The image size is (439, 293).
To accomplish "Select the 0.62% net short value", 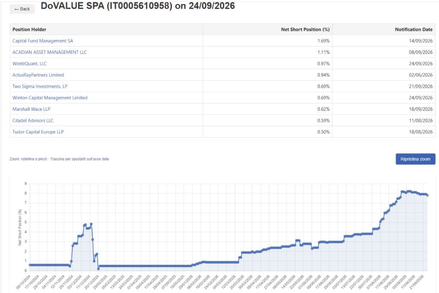I will click(323, 109).
